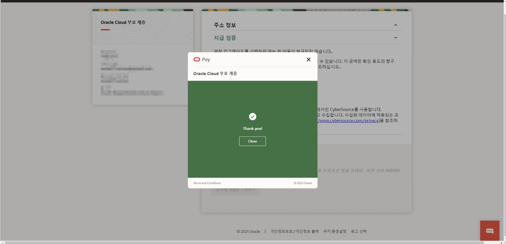Click Oracle Cloud 무료 계층 heading on left card
The height and width of the screenshot is (244, 506).
(x=123, y=22)
